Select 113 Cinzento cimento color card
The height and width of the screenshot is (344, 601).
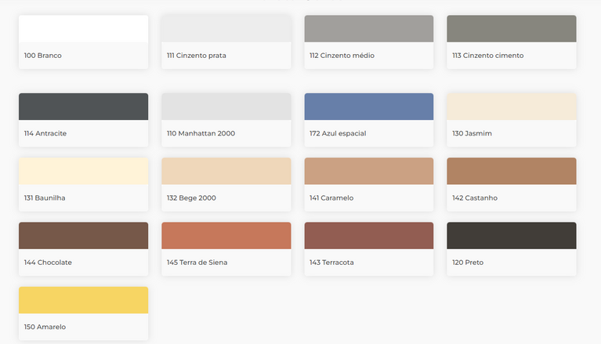tap(511, 29)
